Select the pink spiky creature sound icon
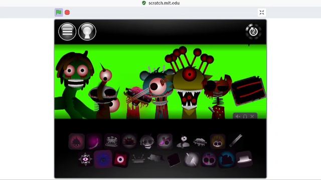The height and width of the screenshot is (180, 321). (x=77, y=141)
